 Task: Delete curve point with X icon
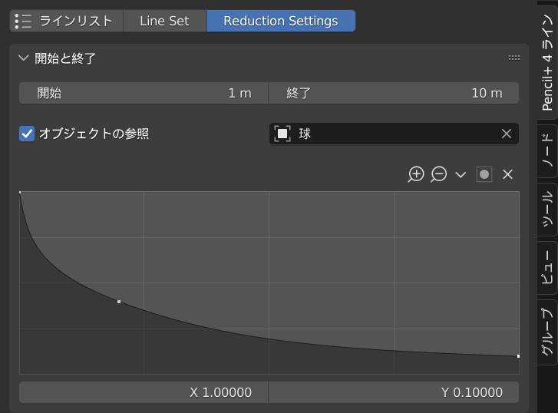coord(507,174)
